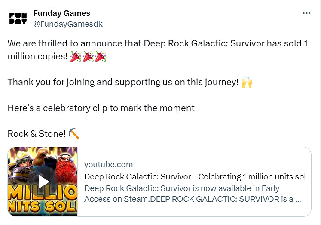Screen dimensions: 321x225
Task: Click the "Here's a celebratory clip" line
Action: click(x=101, y=108)
